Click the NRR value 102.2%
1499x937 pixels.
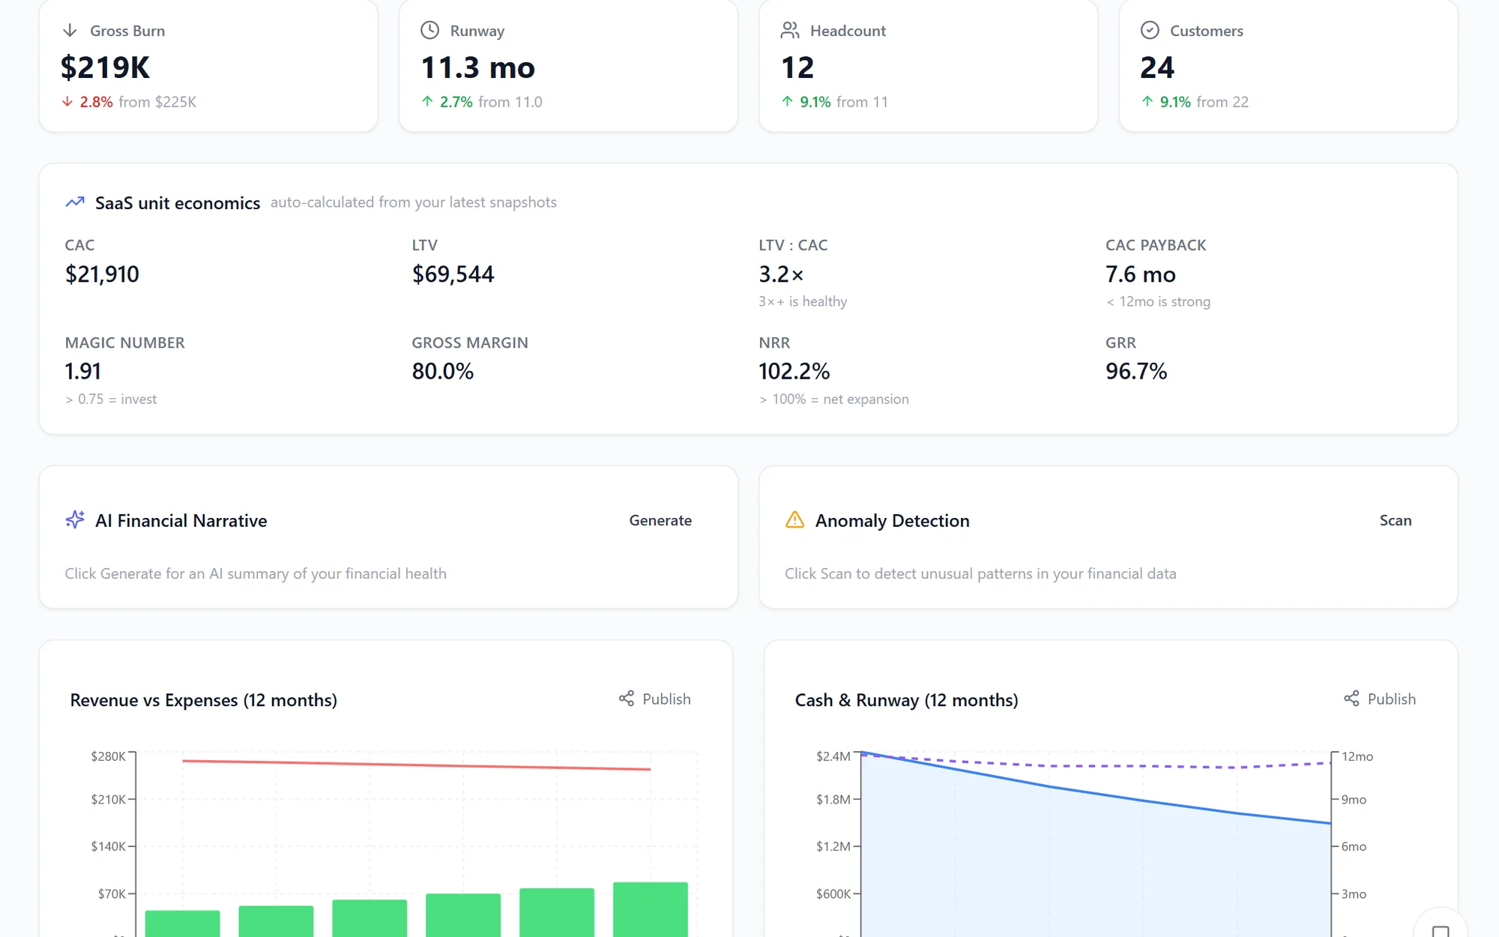coord(794,371)
